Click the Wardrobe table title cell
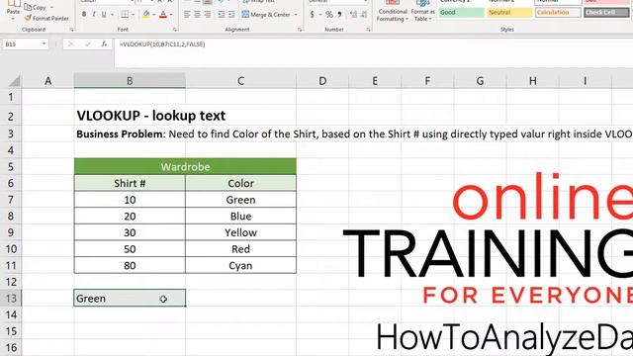The image size is (633, 356). [185, 167]
